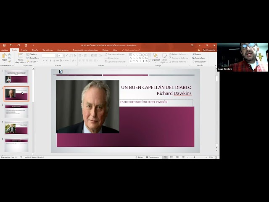This screenshot has height=202, width=269.
Task: Switch to Normal view icon in status bar
Action: 165,157
